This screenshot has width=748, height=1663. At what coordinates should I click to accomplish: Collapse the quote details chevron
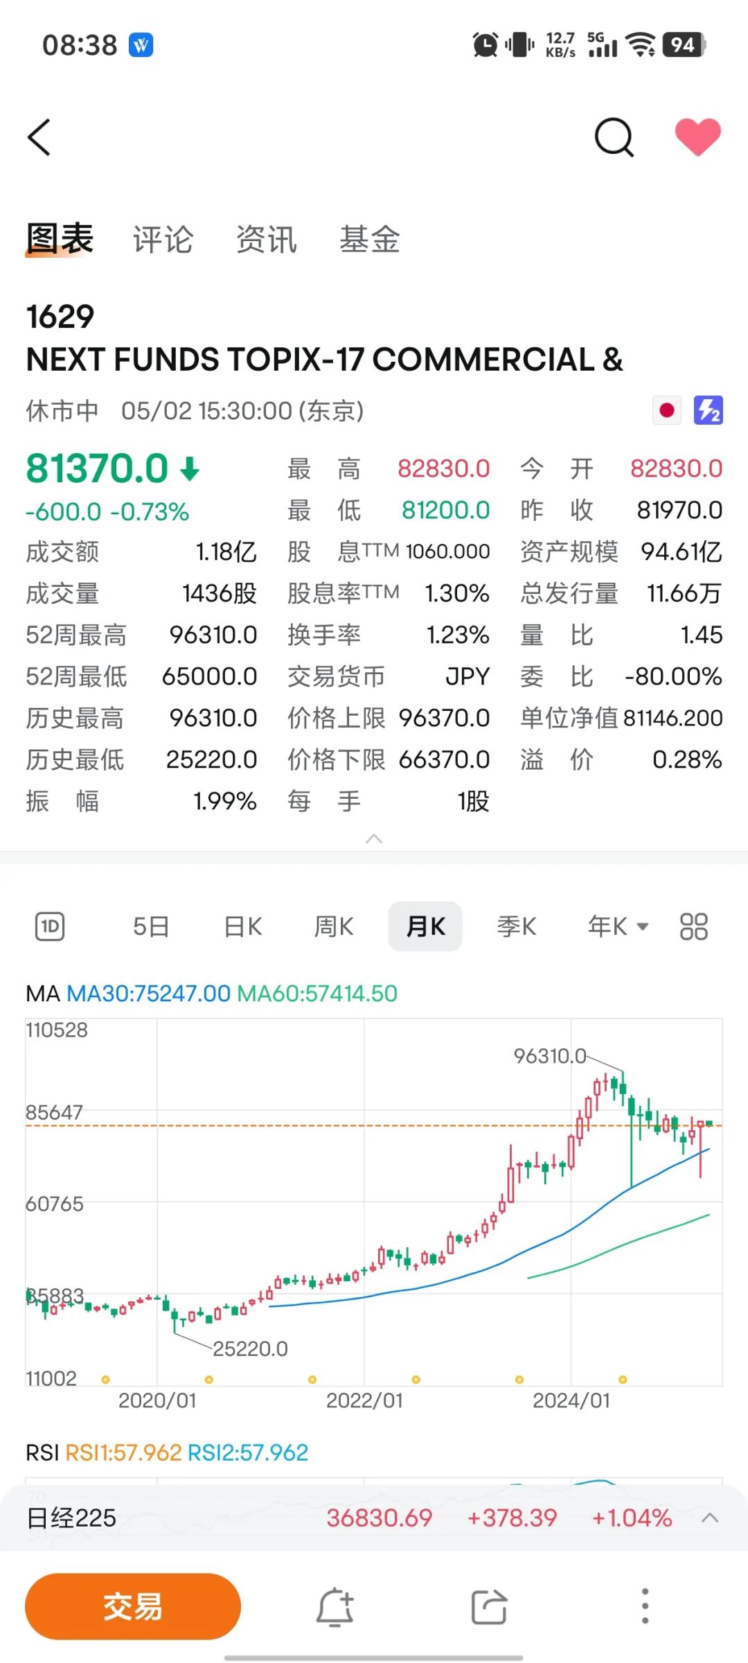pyautogui.click(x=374, y=839)
